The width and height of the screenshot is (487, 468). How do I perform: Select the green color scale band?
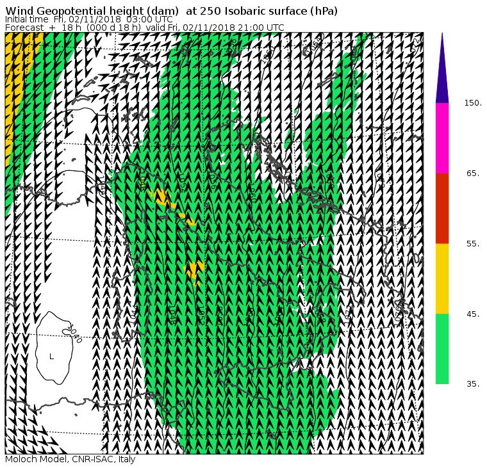point(442,349)
